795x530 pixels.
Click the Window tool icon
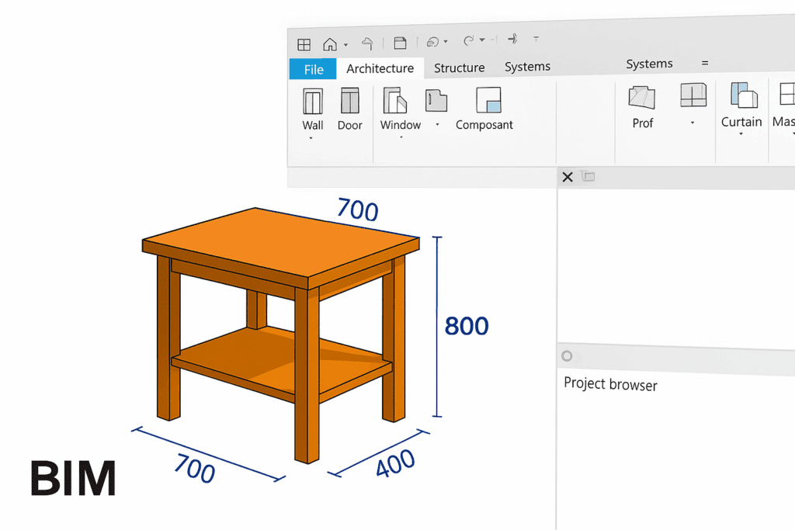394,101
